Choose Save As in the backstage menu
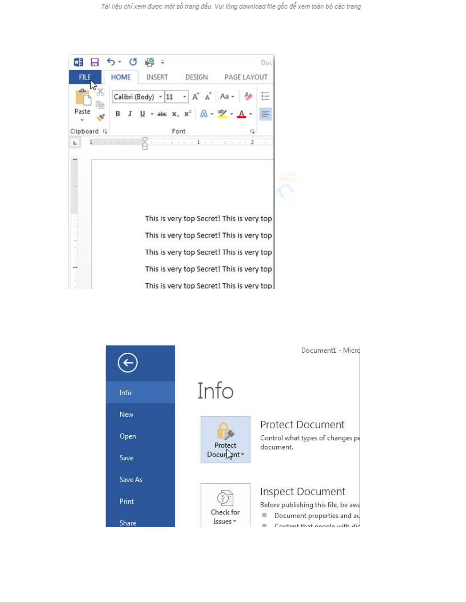 pyautogui.click(x=140, y=479)
